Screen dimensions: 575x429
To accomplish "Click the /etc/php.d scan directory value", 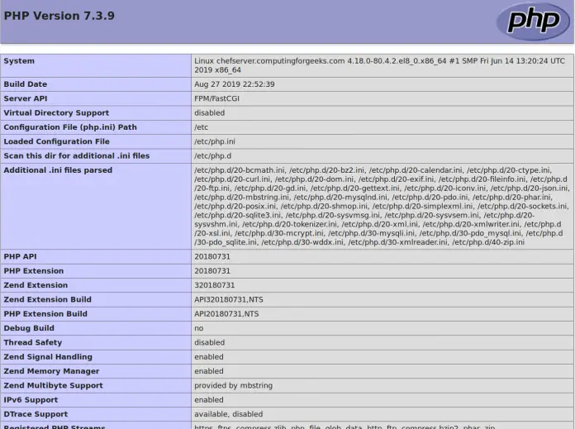I will [213, 155].
